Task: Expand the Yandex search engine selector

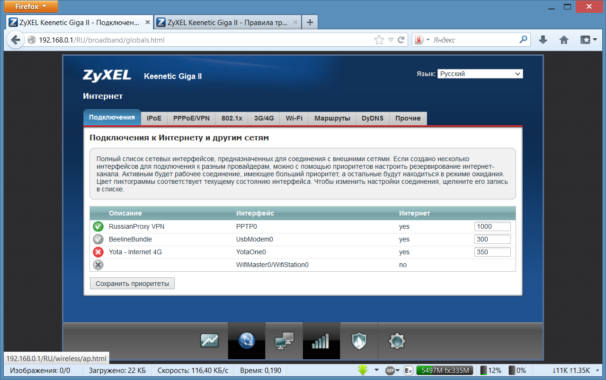Action: (x=422, y=40)
